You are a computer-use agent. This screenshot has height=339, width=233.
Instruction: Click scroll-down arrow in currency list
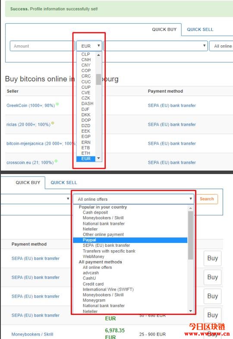click(x=98, y=159)
